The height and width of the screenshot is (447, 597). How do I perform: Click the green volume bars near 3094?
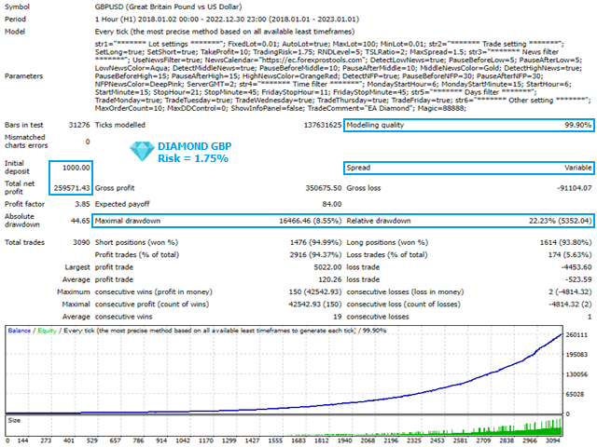click(x=554, y=427)
